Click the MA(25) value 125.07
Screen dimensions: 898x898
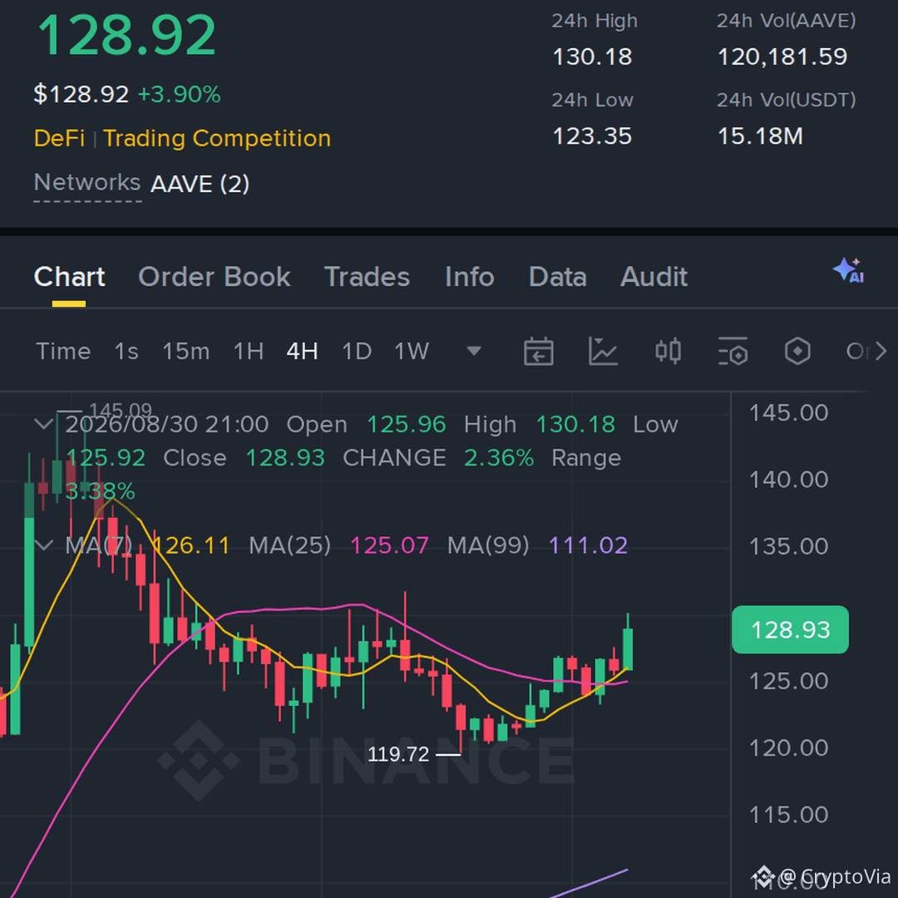(x=389, y=545)
